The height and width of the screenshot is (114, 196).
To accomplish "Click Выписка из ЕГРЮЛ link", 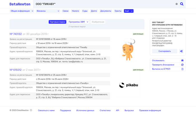I will (161, 69).
